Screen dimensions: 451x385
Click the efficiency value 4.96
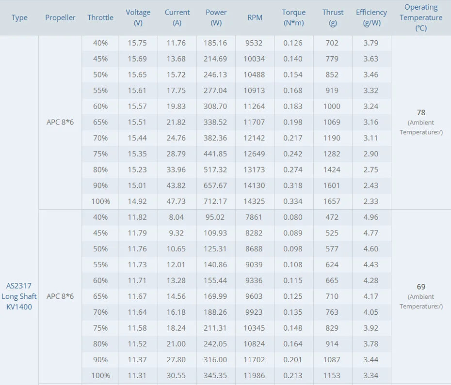(371, 217)
